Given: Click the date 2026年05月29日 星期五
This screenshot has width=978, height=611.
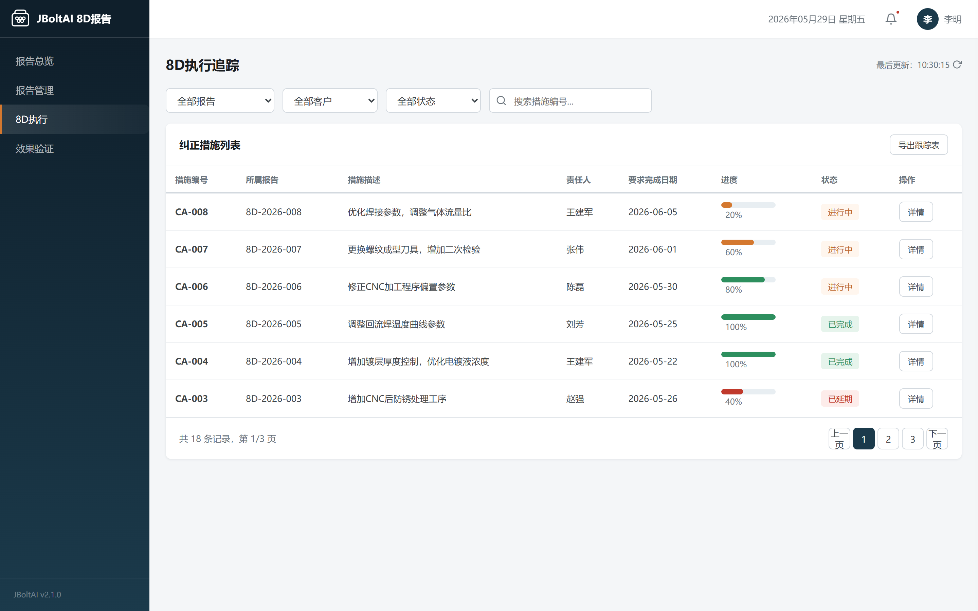Looking at the screenshot, I should (816, 19).
